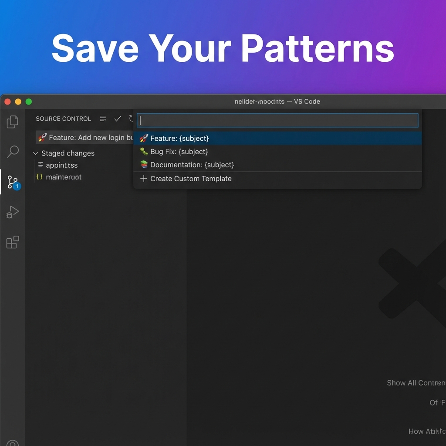Open the Explorer view in the activity bar
This screenshot has width=446, height=446.
pyautogui.click(x=12, y=122)
